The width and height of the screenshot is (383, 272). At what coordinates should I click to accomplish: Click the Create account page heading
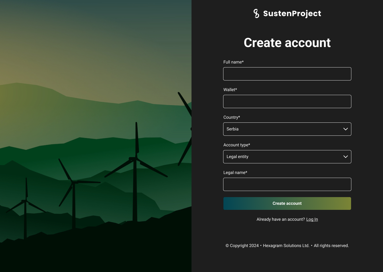tap(287, 43)
